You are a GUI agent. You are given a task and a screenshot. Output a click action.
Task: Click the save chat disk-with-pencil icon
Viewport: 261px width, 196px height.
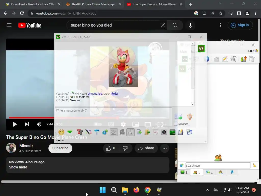[x=181, y=132]
